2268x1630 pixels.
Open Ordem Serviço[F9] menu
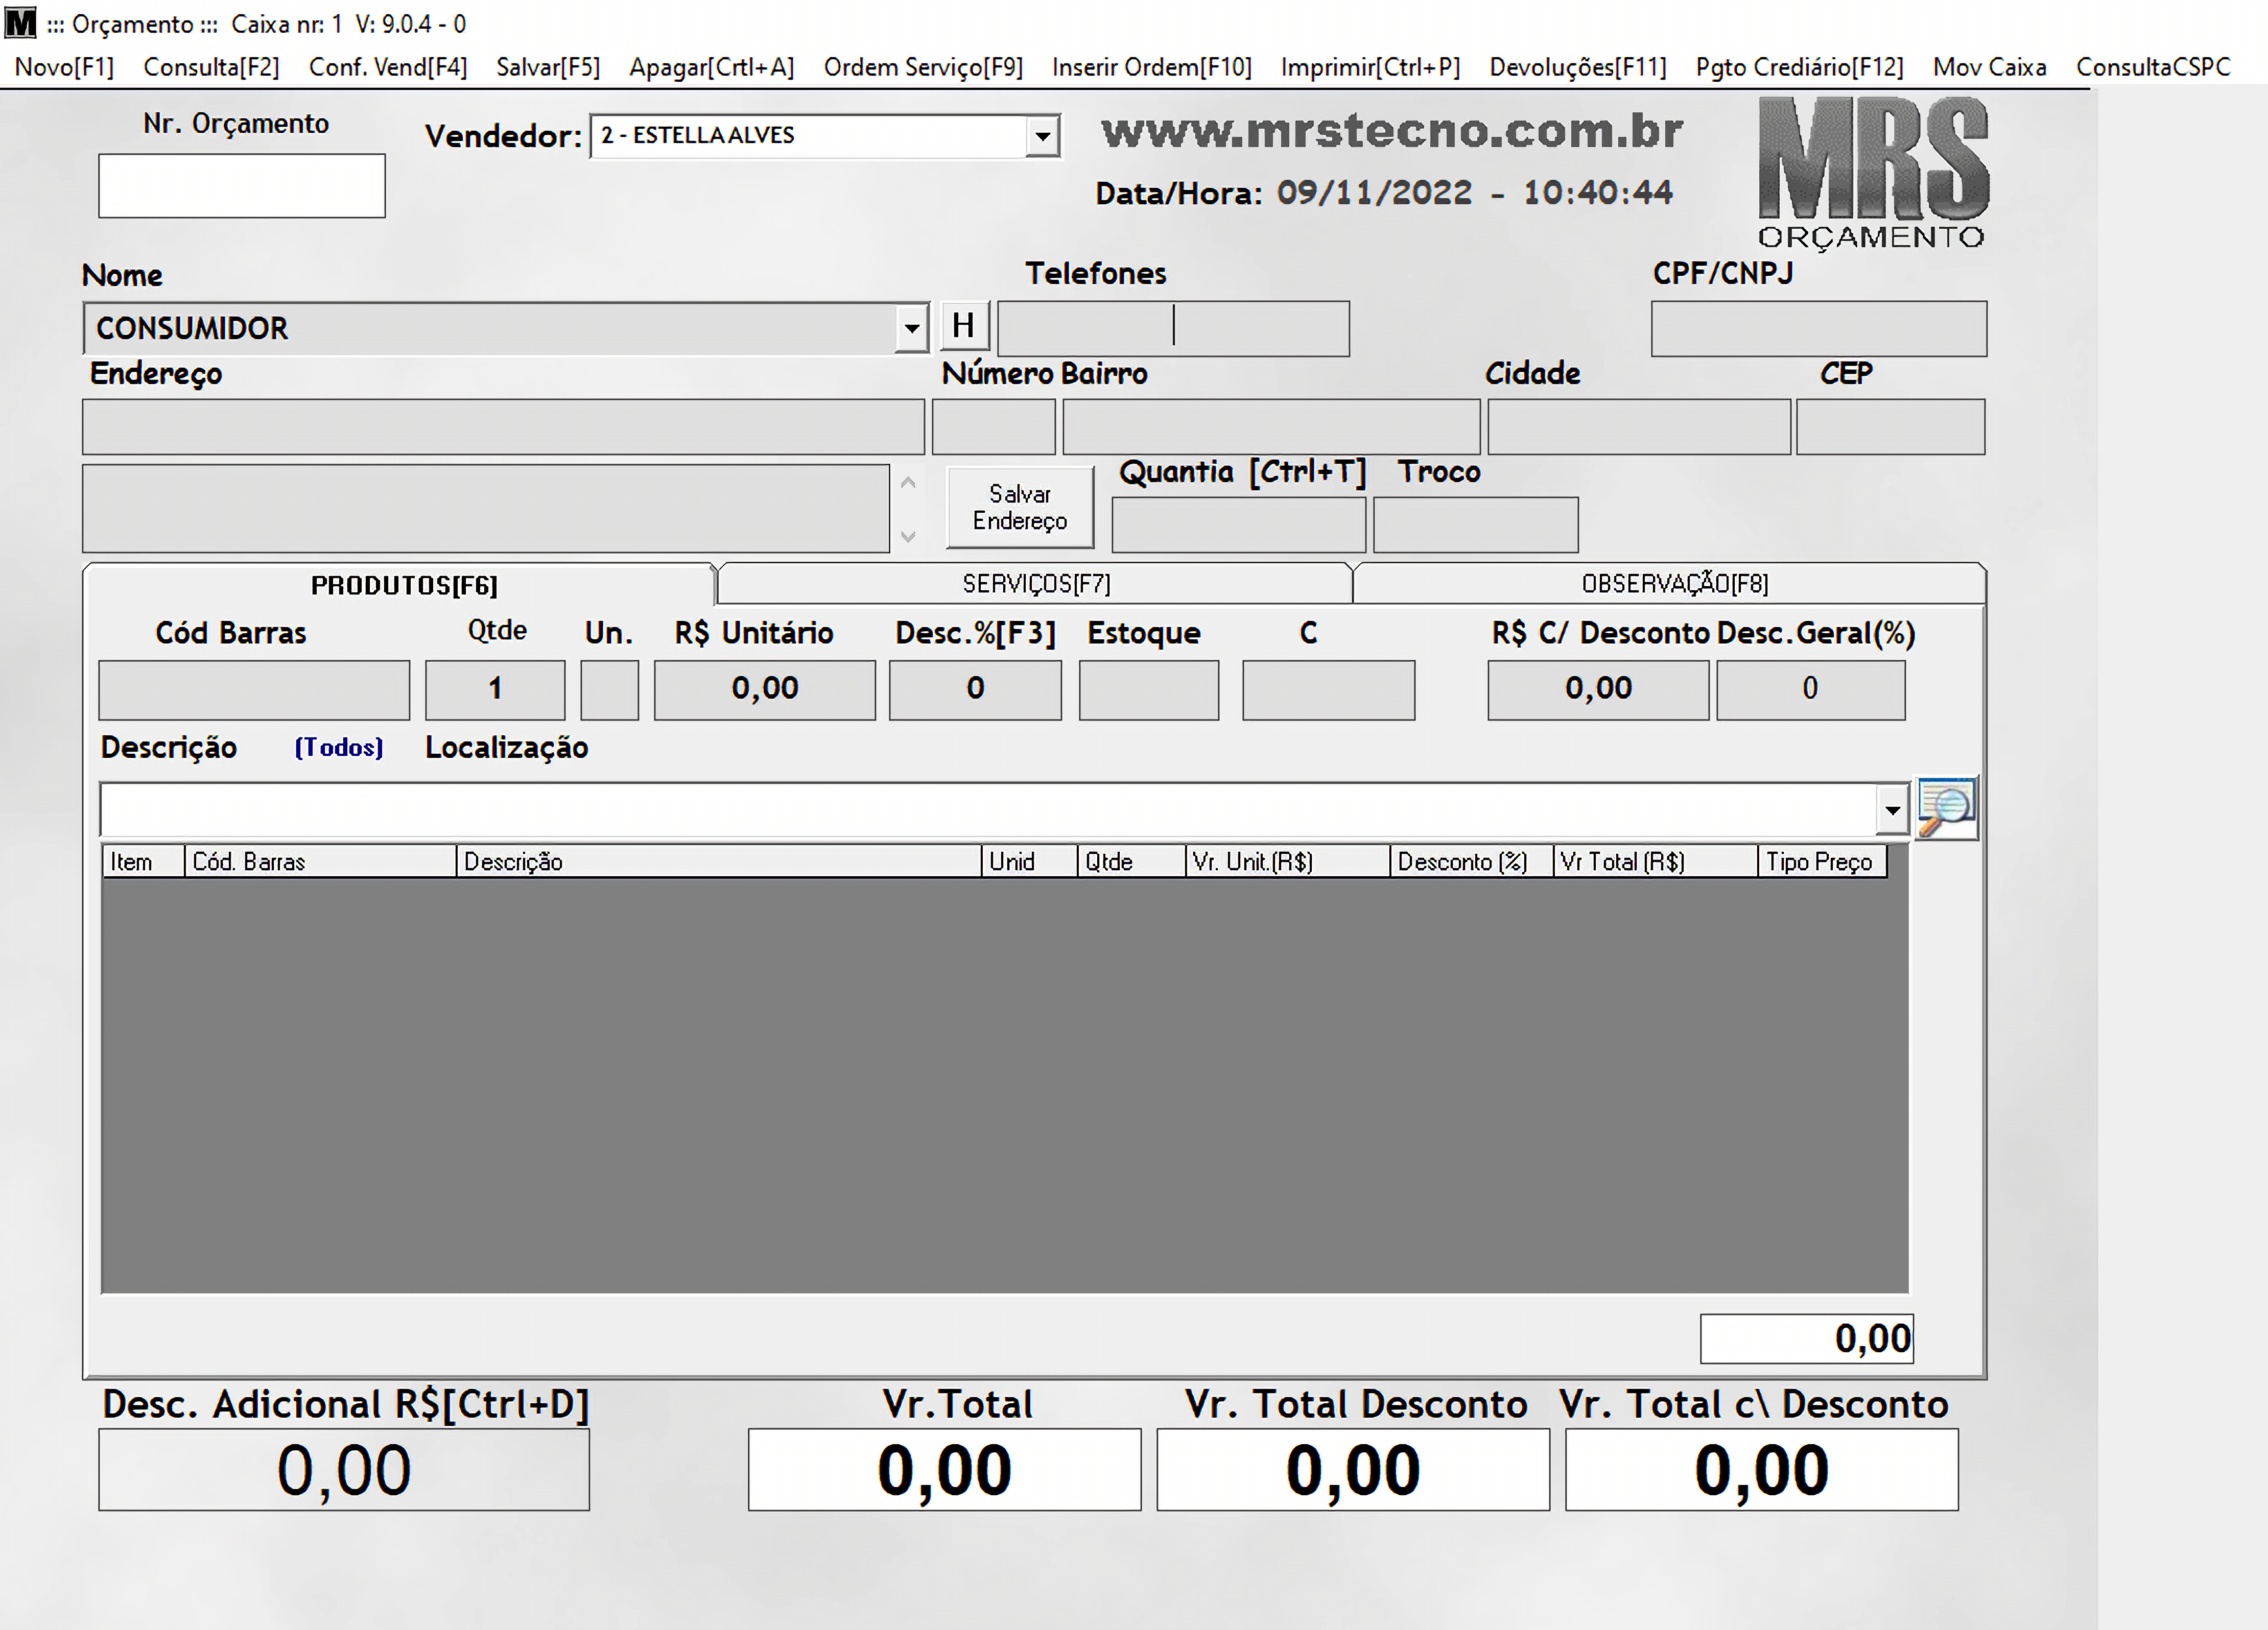coord(923,67)
